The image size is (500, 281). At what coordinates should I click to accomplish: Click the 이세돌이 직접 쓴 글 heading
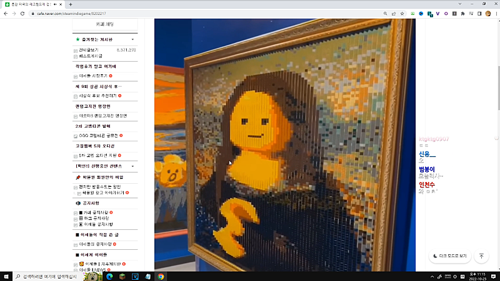(97, 235)
